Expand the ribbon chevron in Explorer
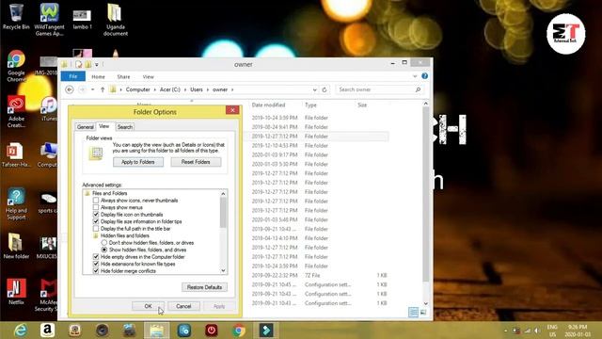 click(415, 76)
